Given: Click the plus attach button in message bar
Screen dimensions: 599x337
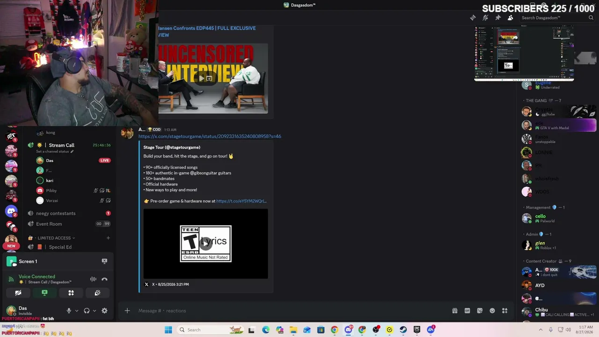Looking at the screenshot, I should 127,311.
